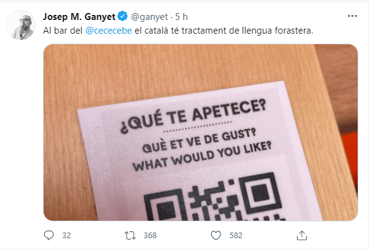Image resolution: width=372 pixels, height=250 pixels.
Task: Click the ¿QUÉ TE APETECE? heading in photo
Action: click(193, 116)
